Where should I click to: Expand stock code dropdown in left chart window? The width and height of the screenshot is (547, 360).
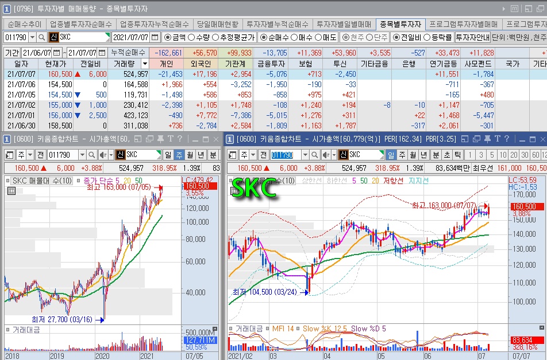tap(82, 155)
